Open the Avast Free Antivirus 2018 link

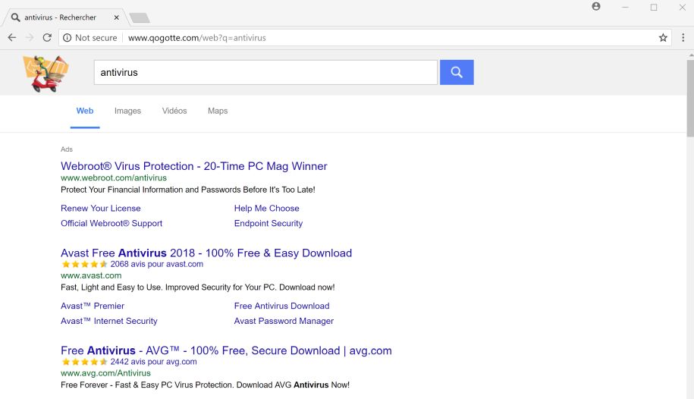[x=206, y=253]
